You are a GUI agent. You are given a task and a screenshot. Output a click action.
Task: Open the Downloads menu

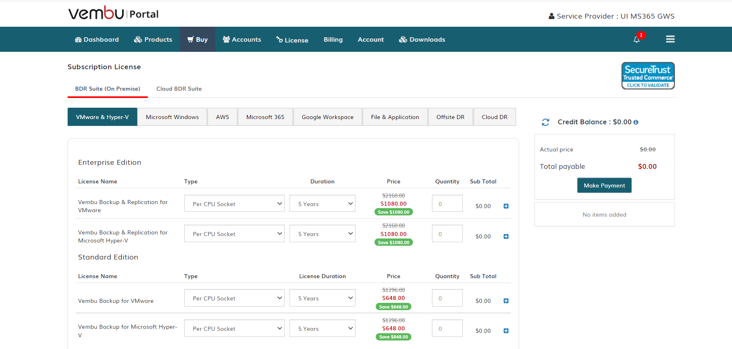tap(422, 39)
